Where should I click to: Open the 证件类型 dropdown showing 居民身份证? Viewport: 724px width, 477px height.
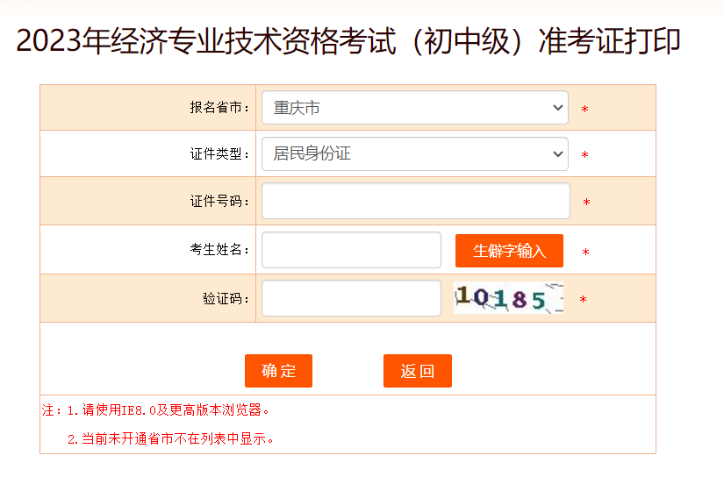(x=414, y=153)
